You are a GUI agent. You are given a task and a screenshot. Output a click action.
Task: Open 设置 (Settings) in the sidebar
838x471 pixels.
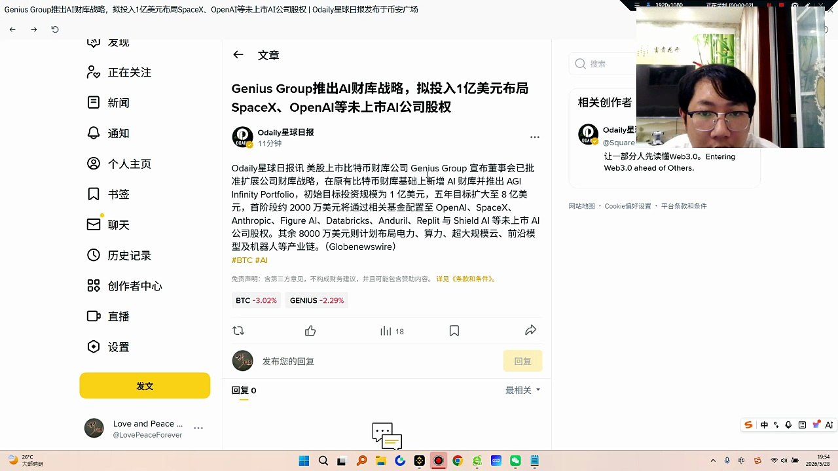point(118,347)
